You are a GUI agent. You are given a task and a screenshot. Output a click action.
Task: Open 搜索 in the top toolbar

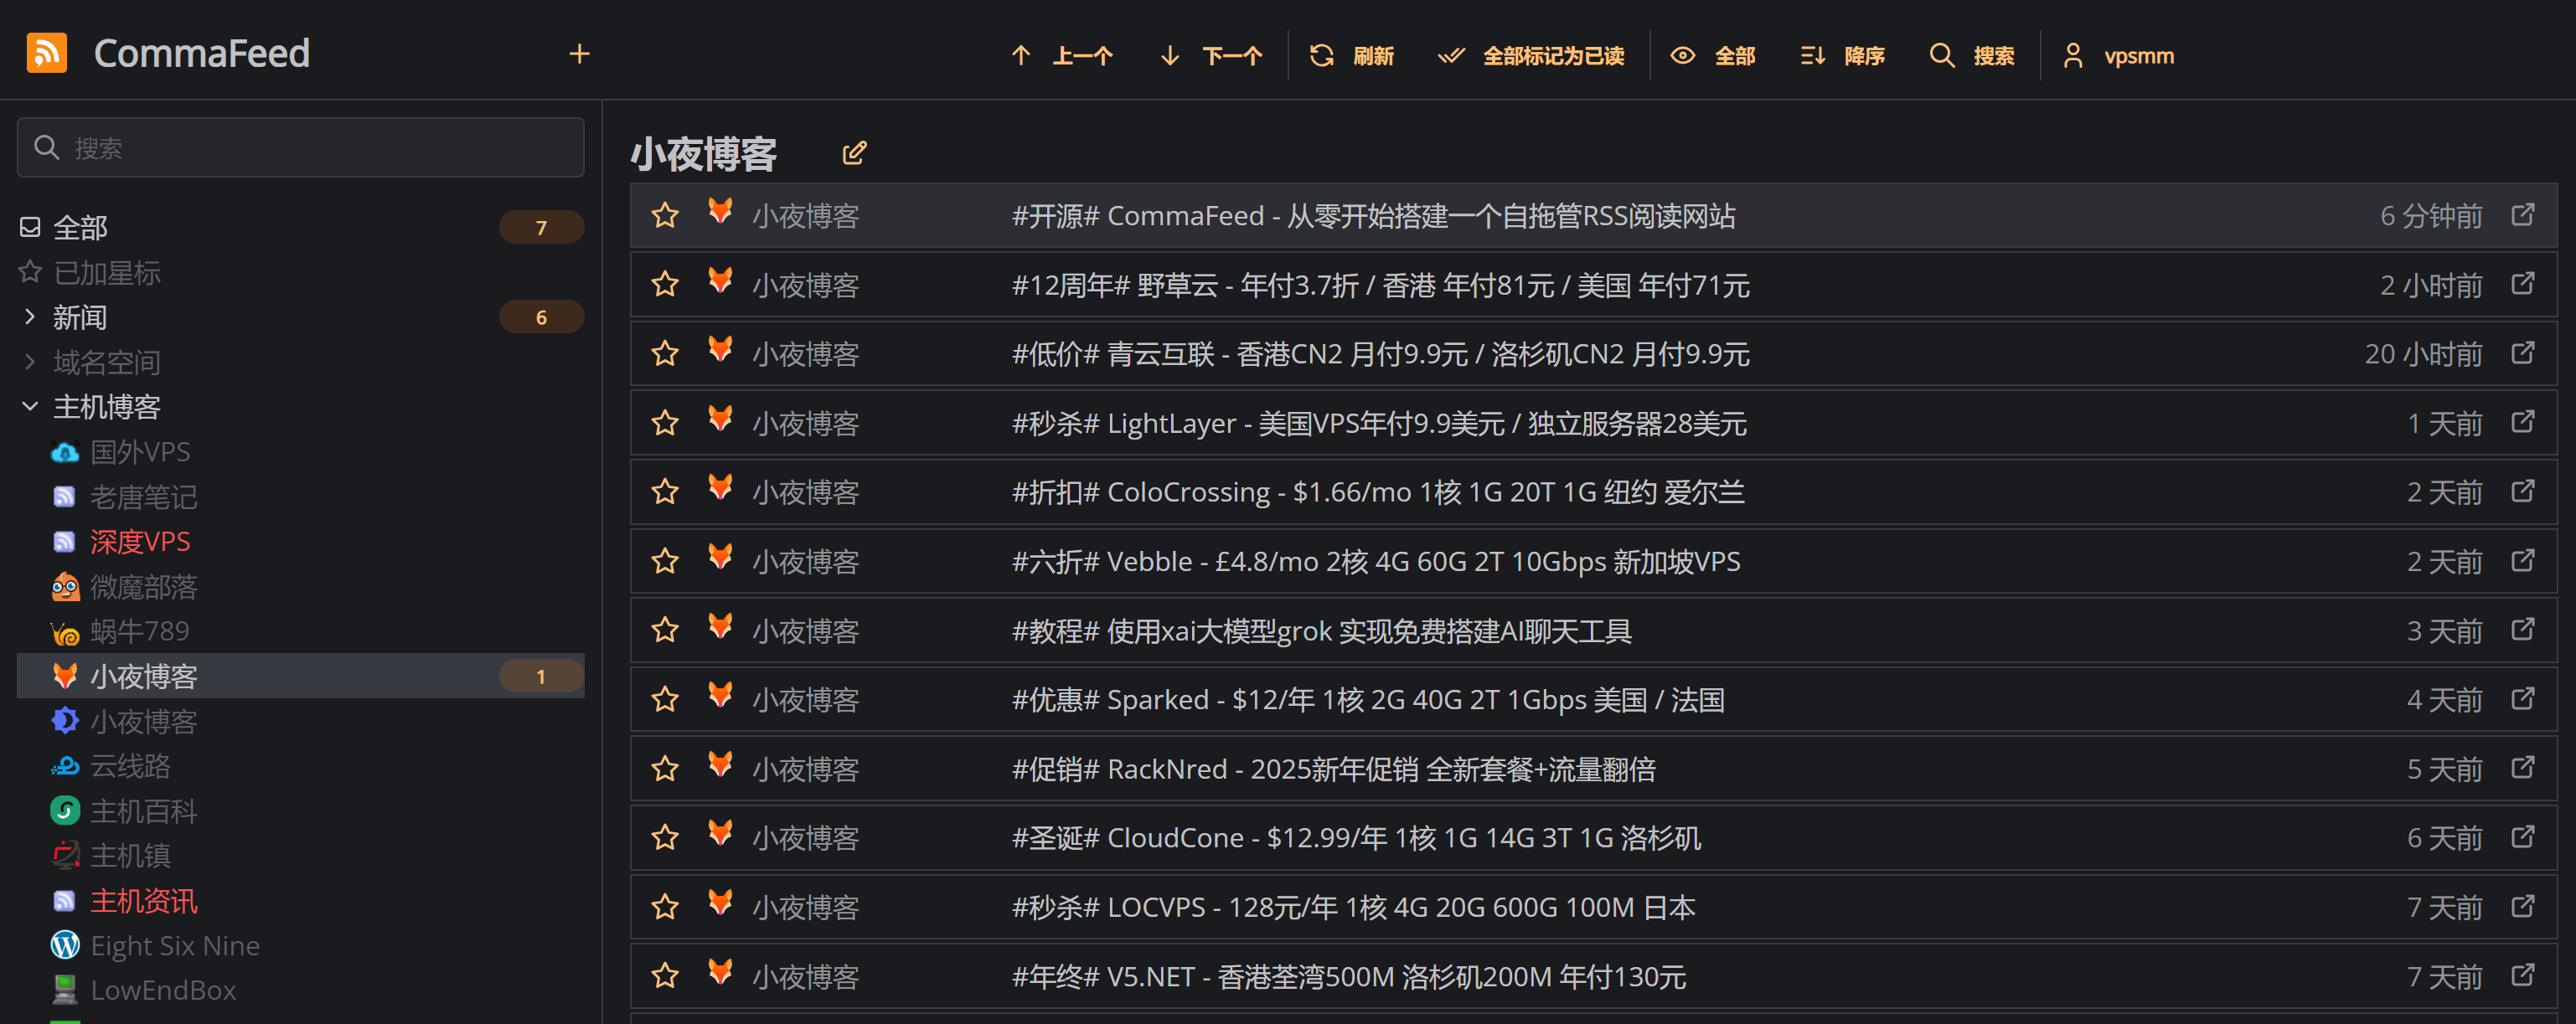(x=1972, y=56)
